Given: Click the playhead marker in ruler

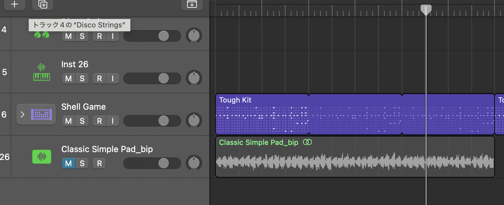Looking at the screenshot, I should coord(426,10).
